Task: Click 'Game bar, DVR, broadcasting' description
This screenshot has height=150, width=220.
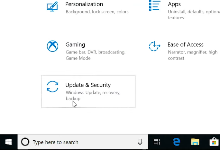Action: [x=96, y=55]
